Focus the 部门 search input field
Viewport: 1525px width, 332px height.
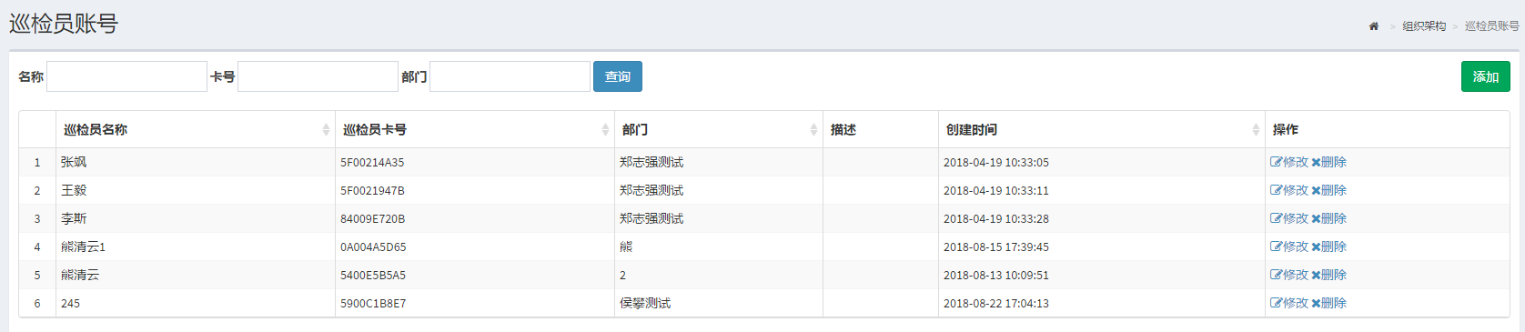pyautogui.click(x=510, y=76)
